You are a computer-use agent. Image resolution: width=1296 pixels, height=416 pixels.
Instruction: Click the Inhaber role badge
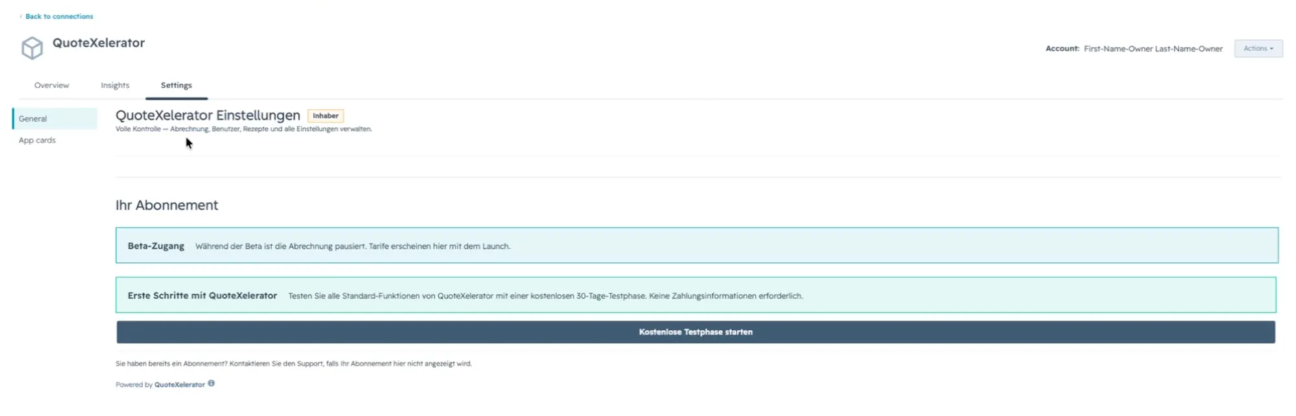click(325, 115)
